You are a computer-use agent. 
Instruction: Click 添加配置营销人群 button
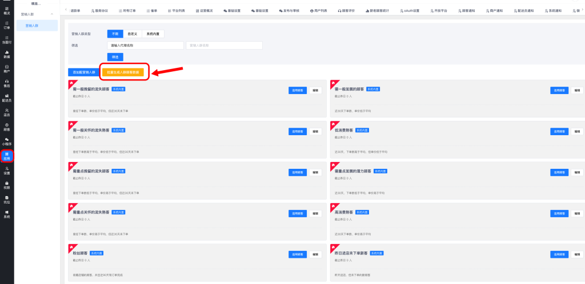83,72
